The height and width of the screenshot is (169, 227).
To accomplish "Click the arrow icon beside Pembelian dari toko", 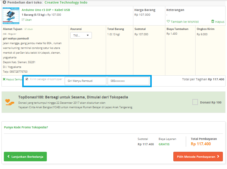I will 4,2.
